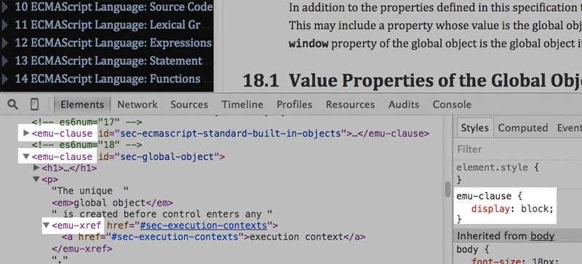Expand section 13 ECMAScript Language: Statements
Screen dimensions: 582x264
point(4,61)
